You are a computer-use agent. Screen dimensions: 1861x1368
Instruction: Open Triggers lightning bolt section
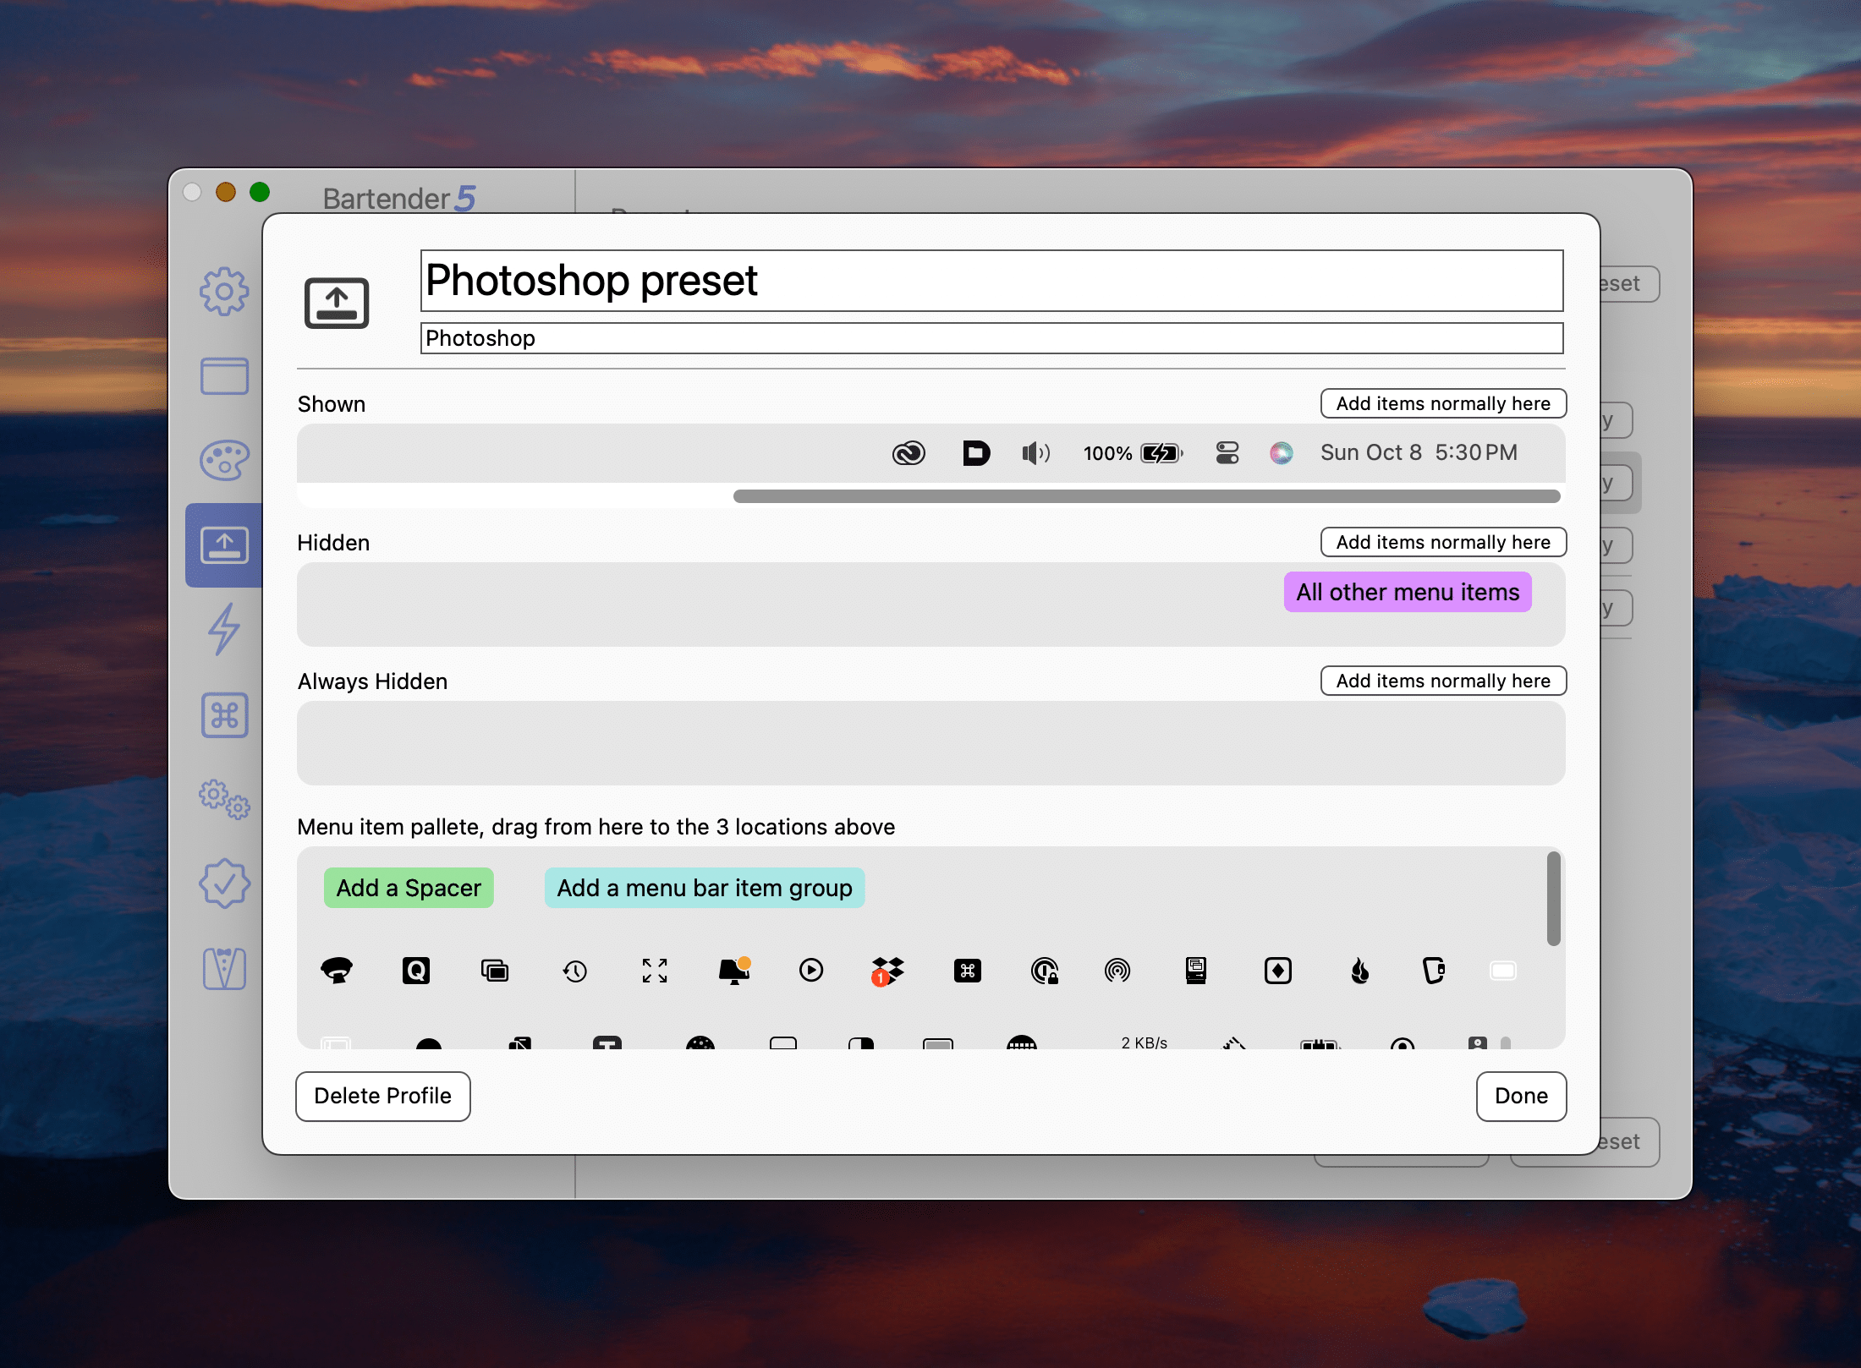[224, 629]
